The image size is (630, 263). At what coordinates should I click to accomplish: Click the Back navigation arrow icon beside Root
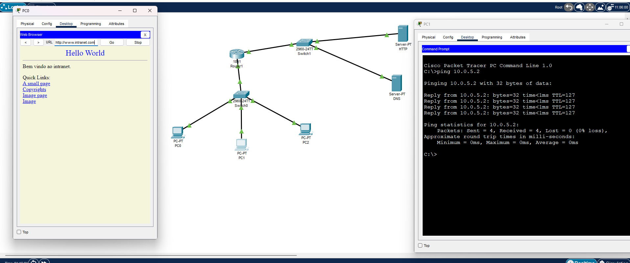(x=569, y=7)
